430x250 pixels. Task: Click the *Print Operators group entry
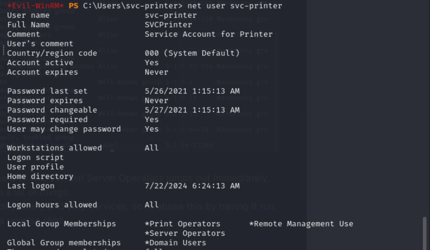click(x=182, y=224)
